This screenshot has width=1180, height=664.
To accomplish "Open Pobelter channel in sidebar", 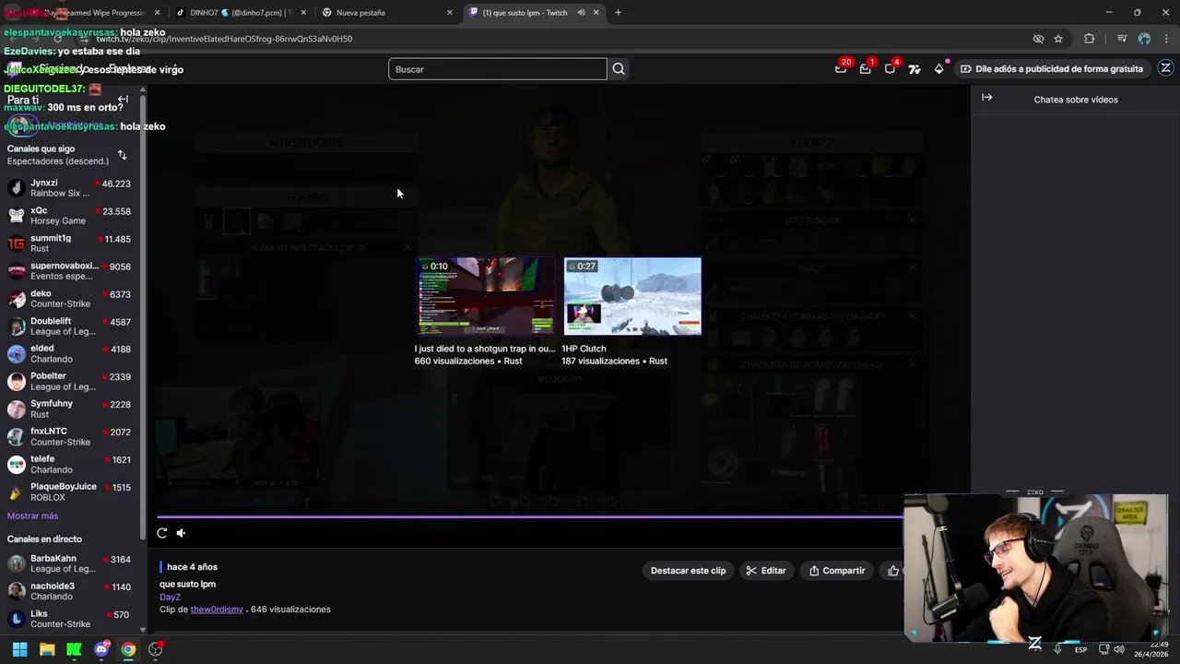I will click(70, 382).
